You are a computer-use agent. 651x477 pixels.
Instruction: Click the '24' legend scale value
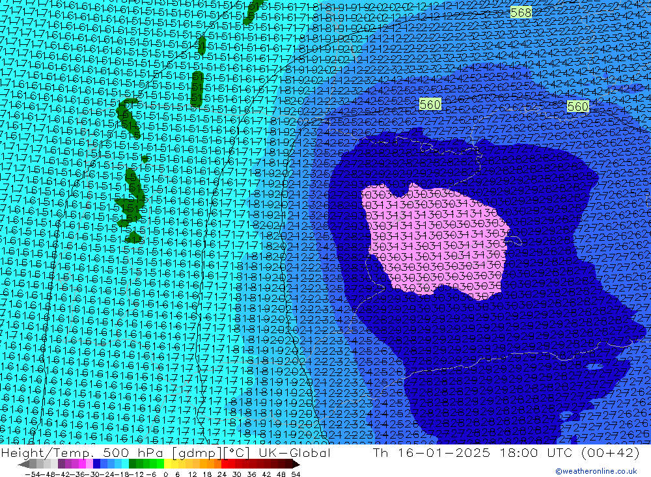[x=222, y=474]
